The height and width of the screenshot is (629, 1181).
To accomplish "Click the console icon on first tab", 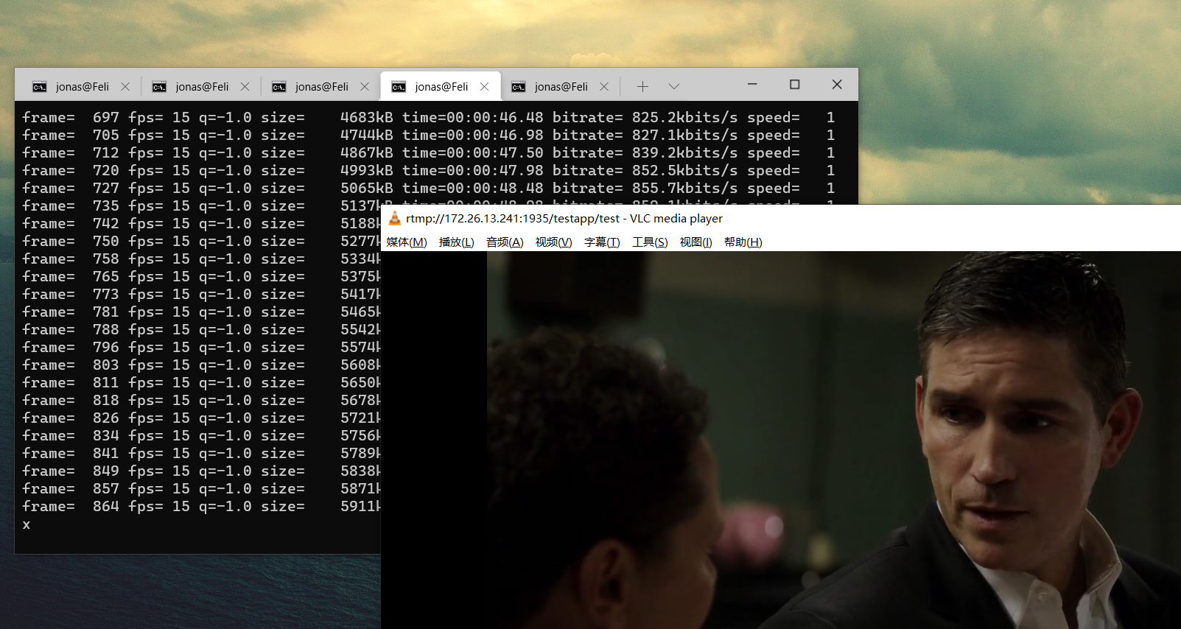I will (40, 87).
